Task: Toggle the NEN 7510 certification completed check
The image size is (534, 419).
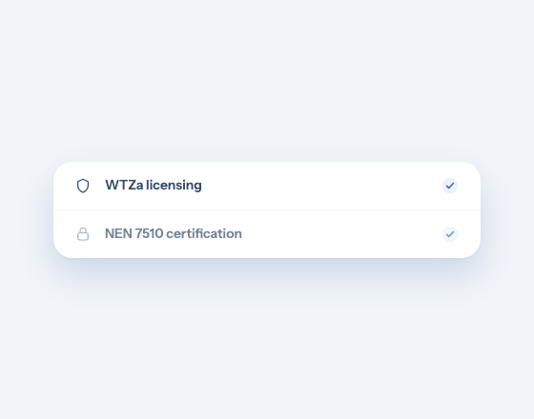Action: 450,234
